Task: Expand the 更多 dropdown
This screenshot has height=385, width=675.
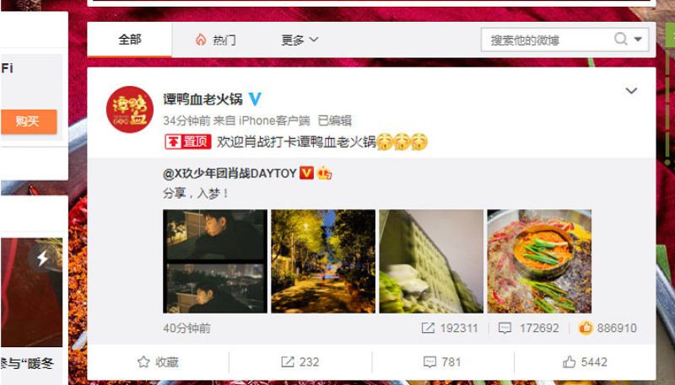Action: pyautogui.click(x=300, y=40)
